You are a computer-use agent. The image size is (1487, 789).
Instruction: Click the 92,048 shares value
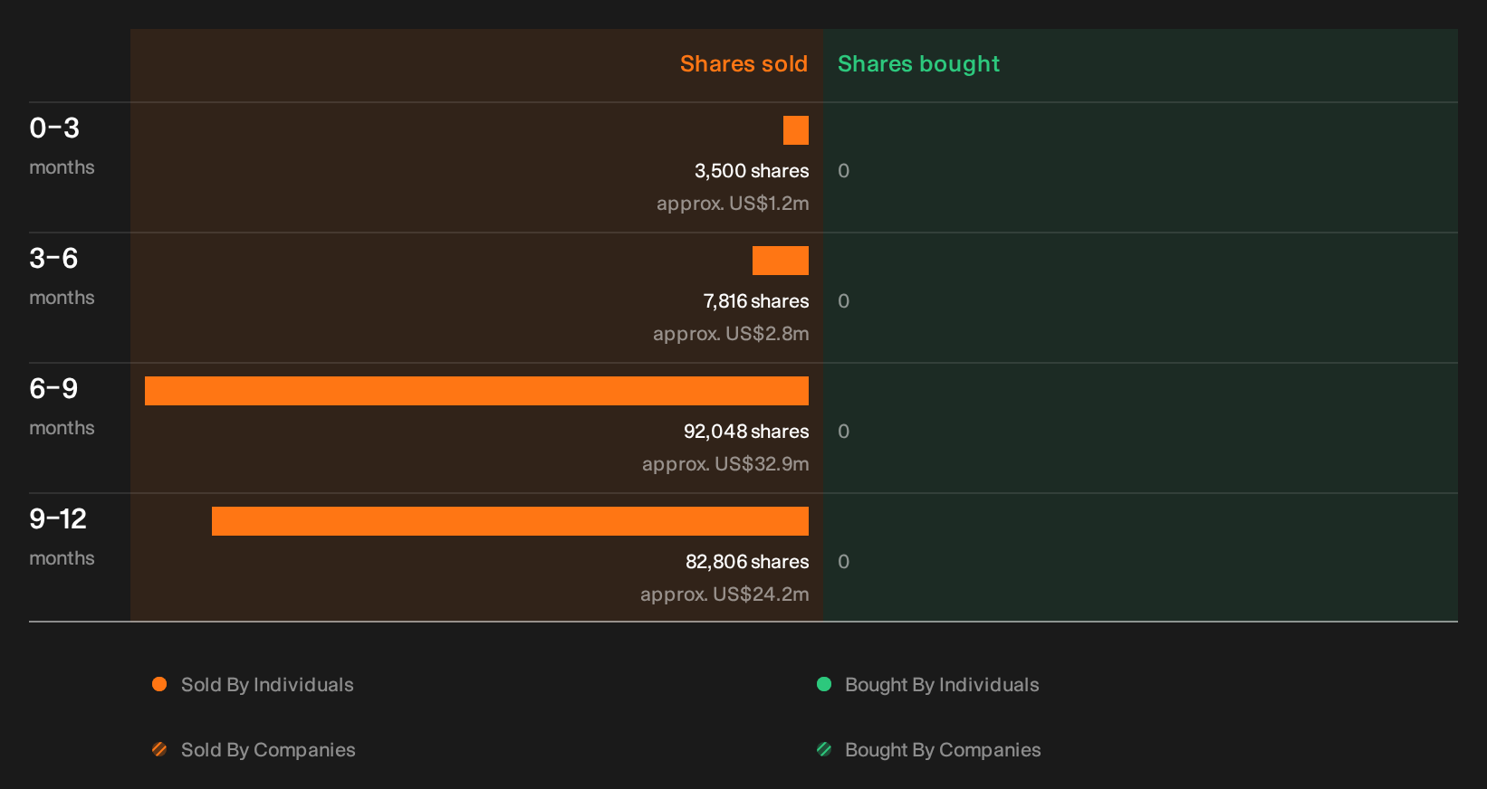pyautogui.click(x=746, y=432)
